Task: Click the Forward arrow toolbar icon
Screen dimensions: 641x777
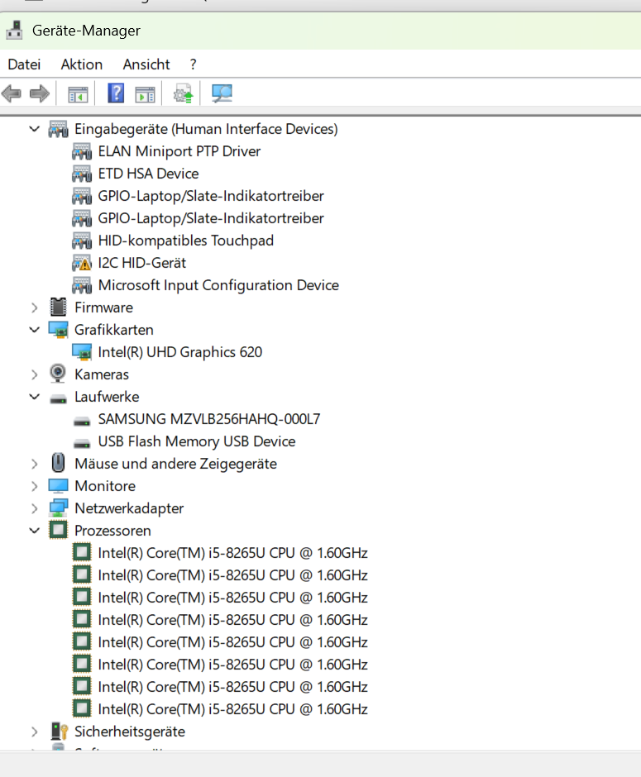Action: (40, 93)
